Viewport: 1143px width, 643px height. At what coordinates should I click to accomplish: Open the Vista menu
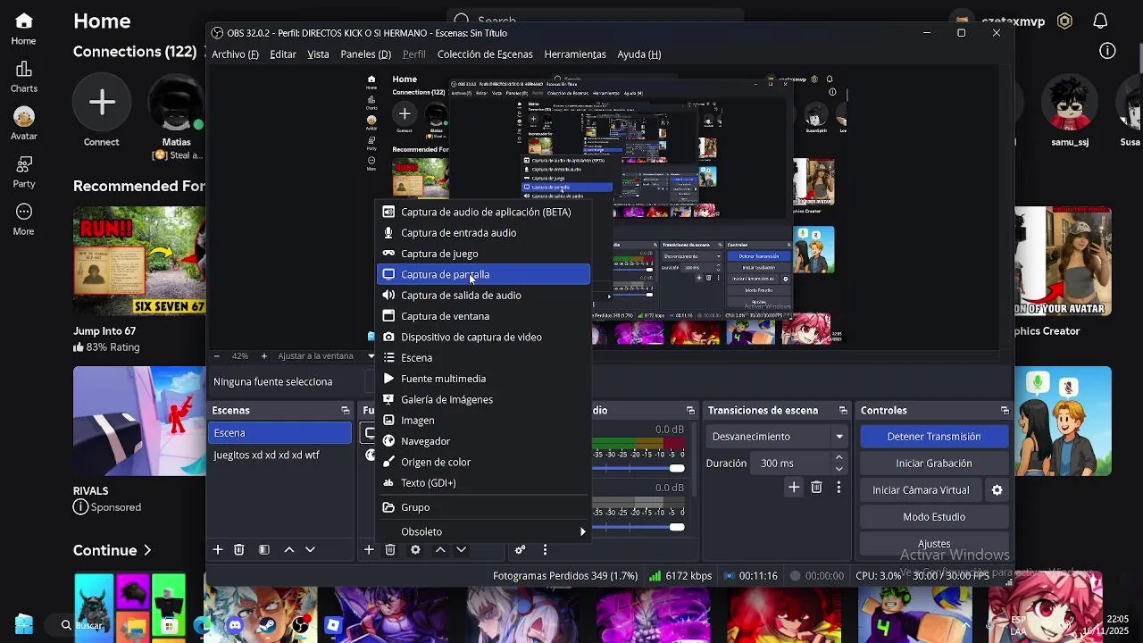pos(318,54)
